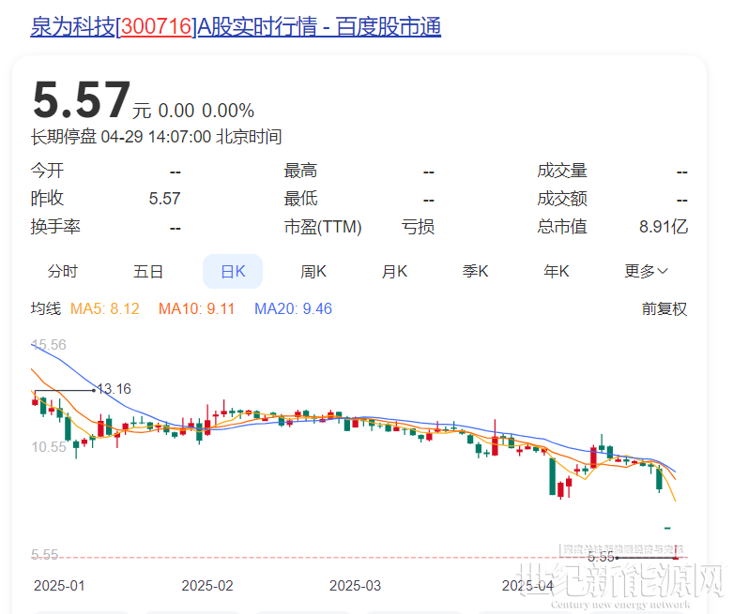Expand the 更多 dropdown
The width and height of the screenshot is (733, 614).
click(646, 271)
